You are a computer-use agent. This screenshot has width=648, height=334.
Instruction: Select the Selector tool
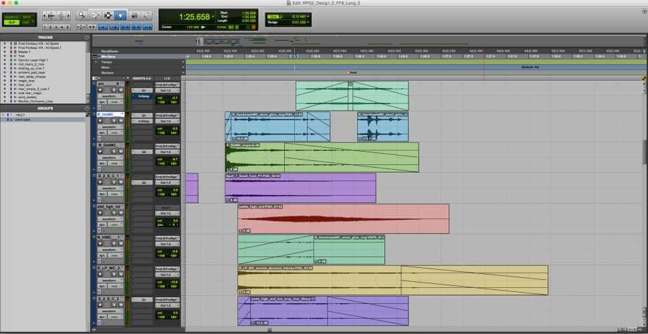coord(108,14)
